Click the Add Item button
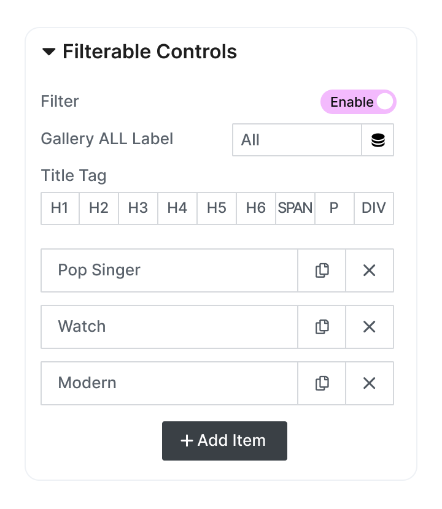The width and height of the screenshot is (442, 509). tap(224, 440)
